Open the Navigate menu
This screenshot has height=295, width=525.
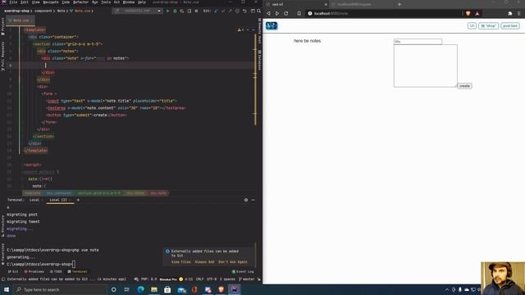[51, 2]
